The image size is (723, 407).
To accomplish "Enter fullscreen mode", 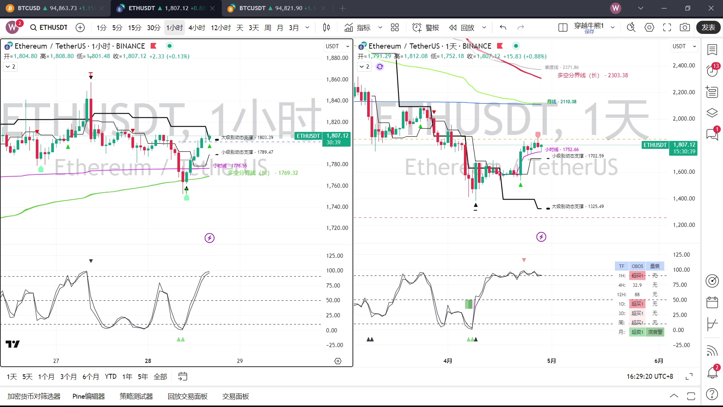I will 667,28.
